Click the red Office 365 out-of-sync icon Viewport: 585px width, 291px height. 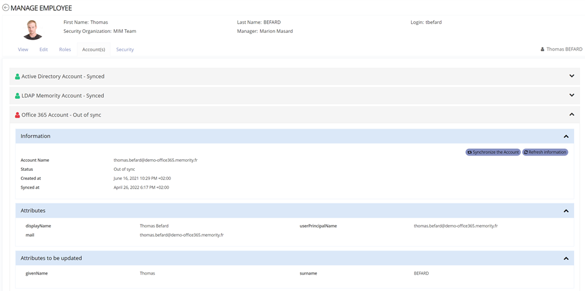pyautogui.click(x=18, y=115)
